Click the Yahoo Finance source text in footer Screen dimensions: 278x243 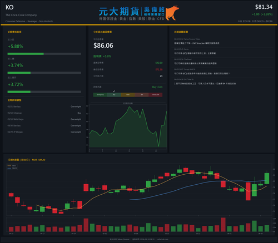click(120, 239)
